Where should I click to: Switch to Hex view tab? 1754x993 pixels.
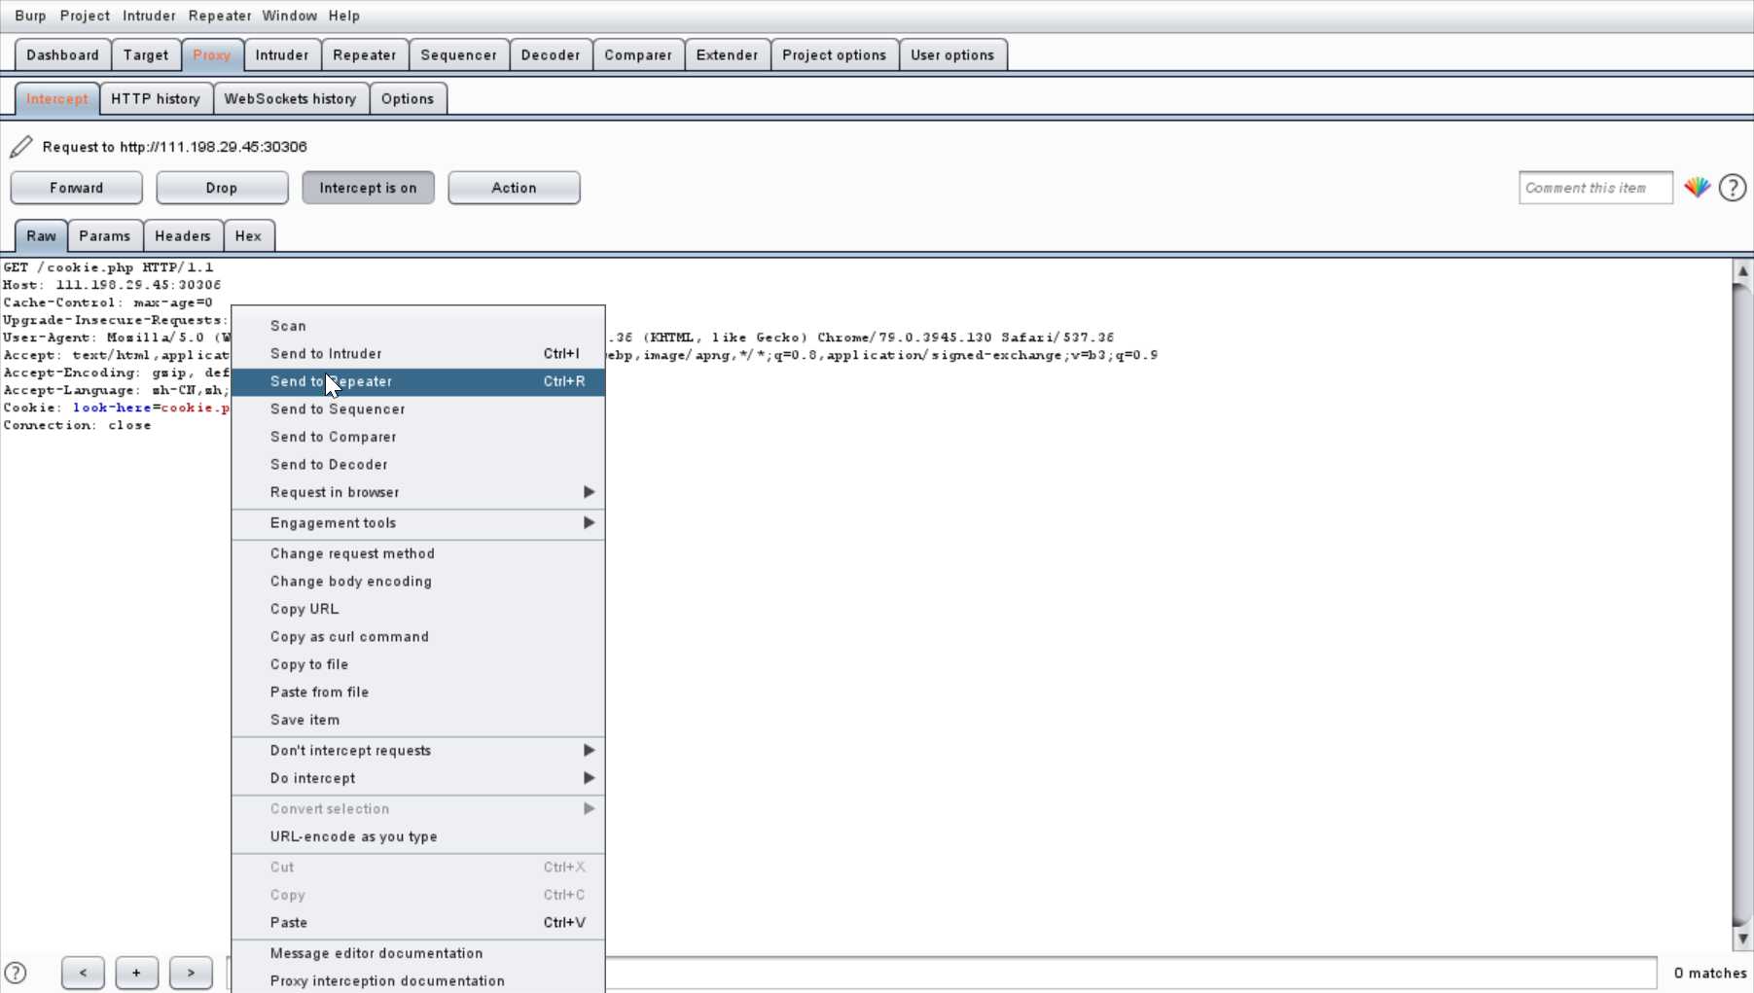coord(248,236)
